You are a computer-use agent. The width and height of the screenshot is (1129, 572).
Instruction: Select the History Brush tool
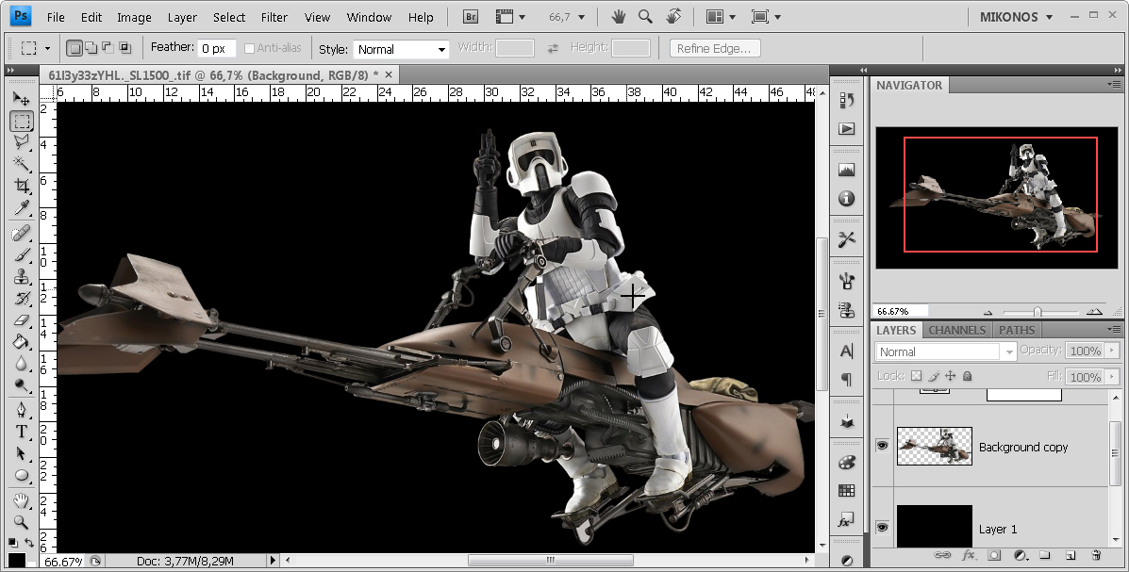(22, 297)
